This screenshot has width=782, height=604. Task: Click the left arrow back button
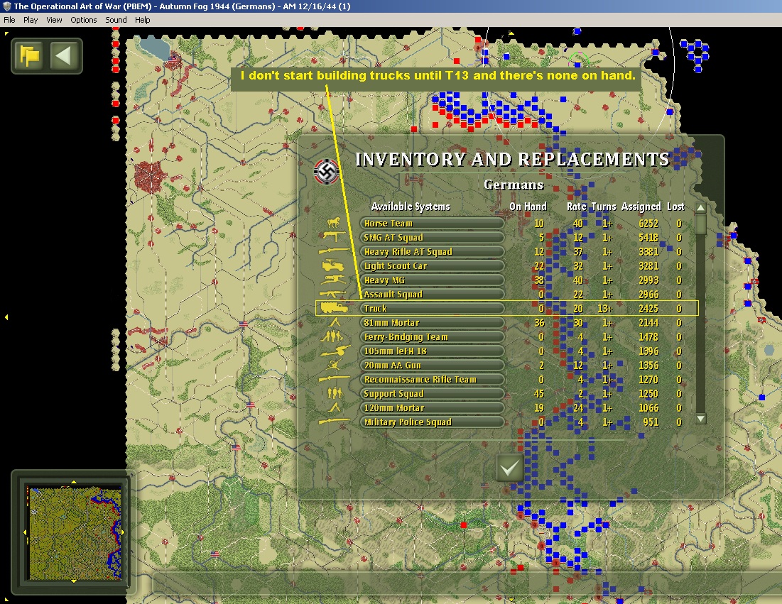pos(64,56)
